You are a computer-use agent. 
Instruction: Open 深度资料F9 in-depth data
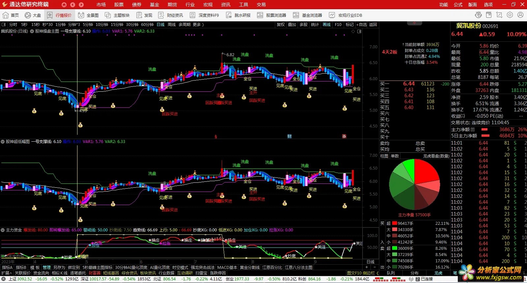pyautogui.click(x=204, y=15)
